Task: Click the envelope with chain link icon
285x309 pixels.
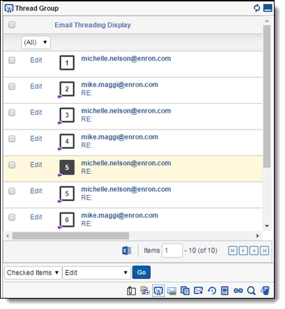Action: (x=172, y=291)
